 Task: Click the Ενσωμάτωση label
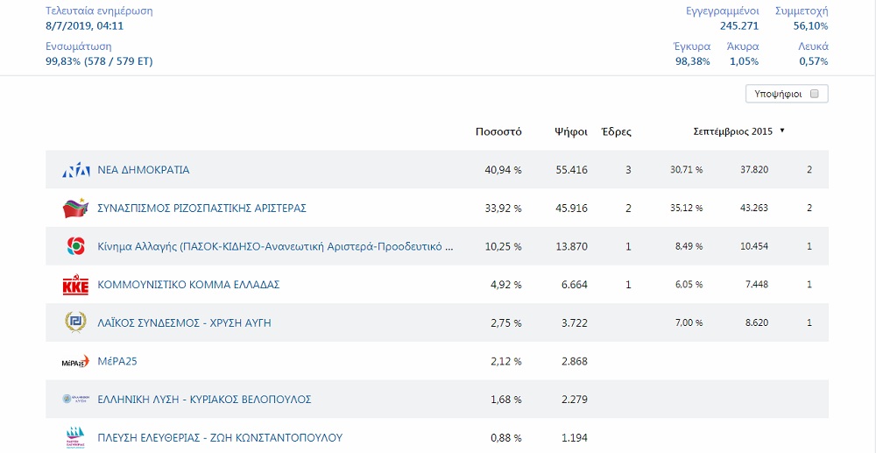pos(79,47)
